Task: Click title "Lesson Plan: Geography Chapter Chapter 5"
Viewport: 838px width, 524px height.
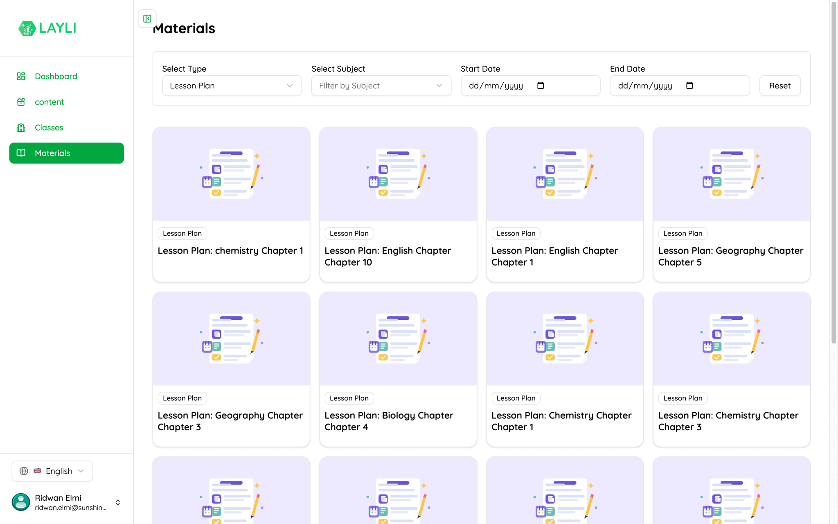Action: (731, 256)
